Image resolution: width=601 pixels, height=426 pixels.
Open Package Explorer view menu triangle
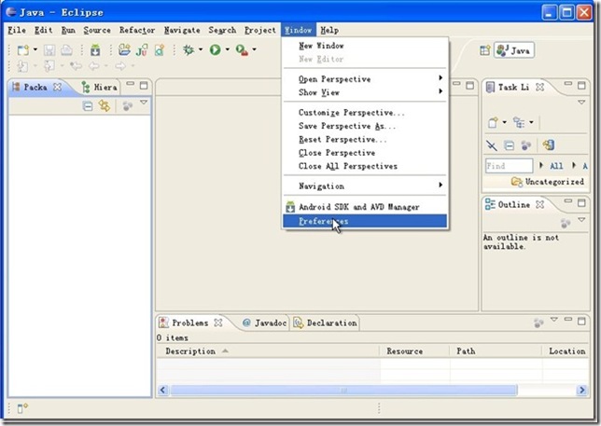pos(144,103)
